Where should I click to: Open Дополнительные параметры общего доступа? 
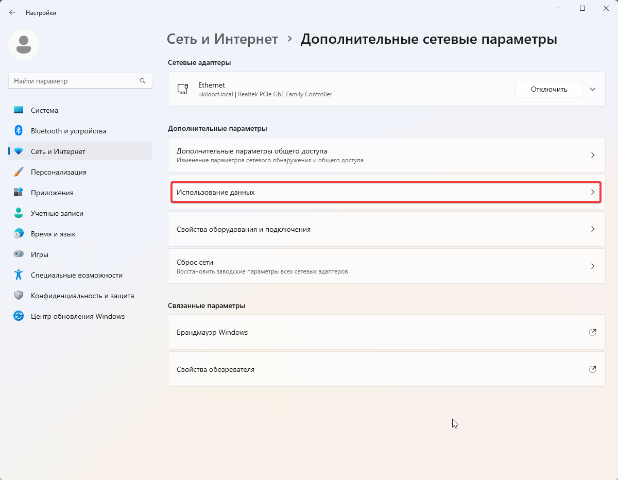point(386,155)
